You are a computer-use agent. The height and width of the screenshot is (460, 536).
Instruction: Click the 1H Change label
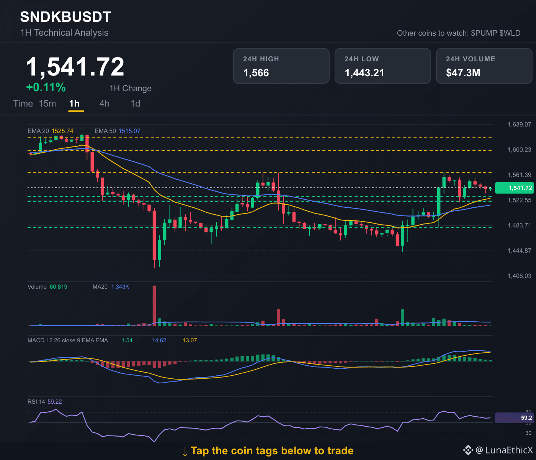[131, 89]
